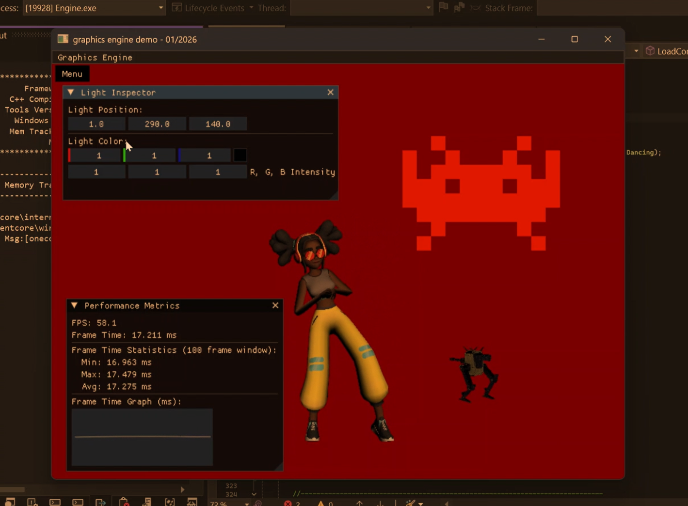Click the up arrow in the status bar
This screenshot has width=688, height=506.
click(x=359, y=503)
